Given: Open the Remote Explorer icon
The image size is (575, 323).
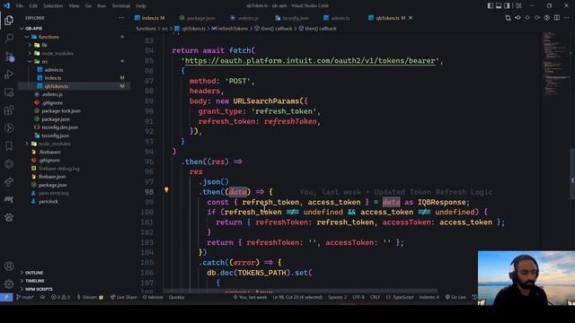Looking at the screenshot, I should (x=9, y=92).
